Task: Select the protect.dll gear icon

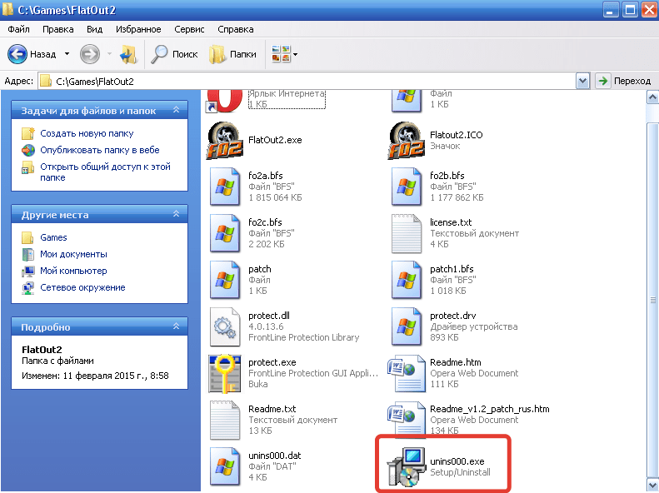Action: point(225,326)
